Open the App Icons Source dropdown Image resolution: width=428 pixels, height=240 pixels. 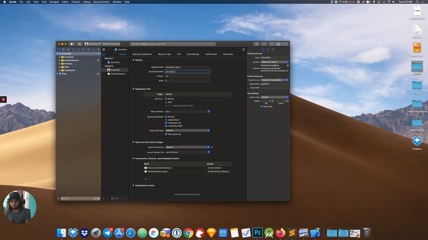[187, 147]
